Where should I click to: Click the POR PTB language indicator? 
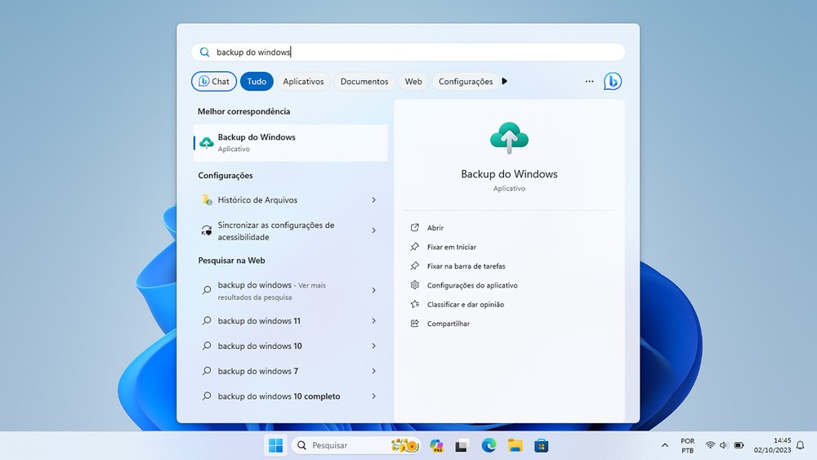click(x=687, y=445)
